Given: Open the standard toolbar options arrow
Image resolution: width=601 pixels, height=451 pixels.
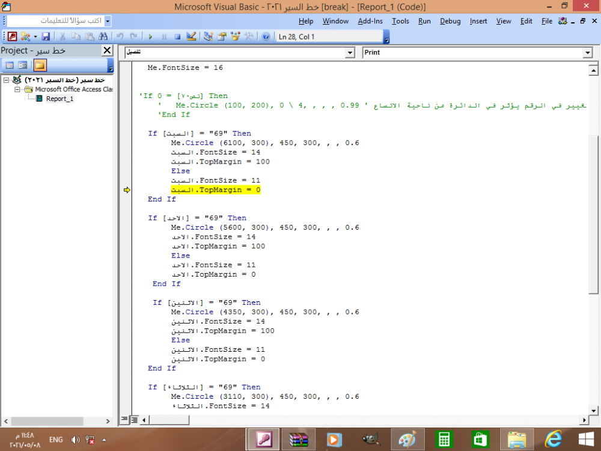Looking at the screenshot, I should (386, 37).
